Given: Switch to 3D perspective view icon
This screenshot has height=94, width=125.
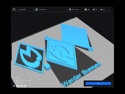Looking at the screenshot, I should coord(14,86).
